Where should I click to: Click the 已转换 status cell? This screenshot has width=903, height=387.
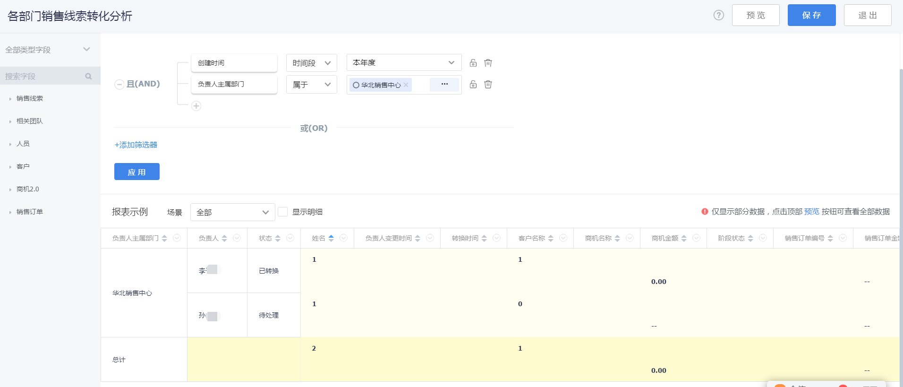274,271
